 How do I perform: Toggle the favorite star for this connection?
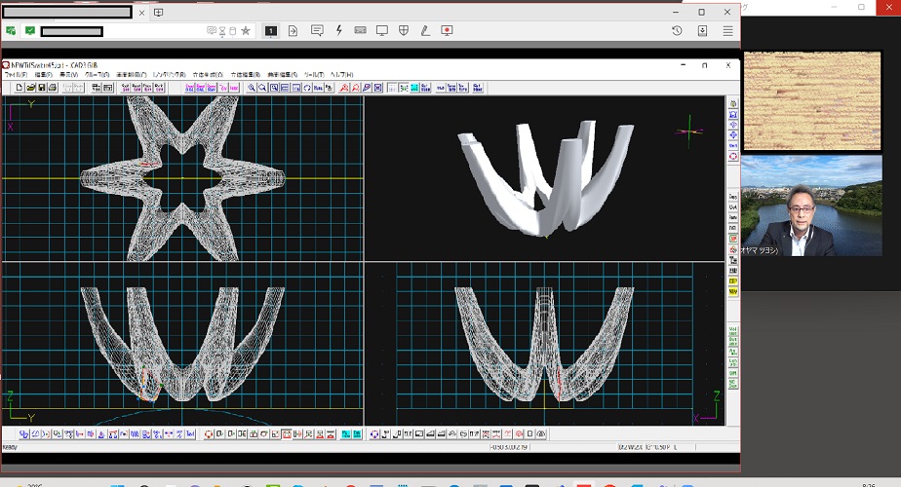(x=246, y=31)
